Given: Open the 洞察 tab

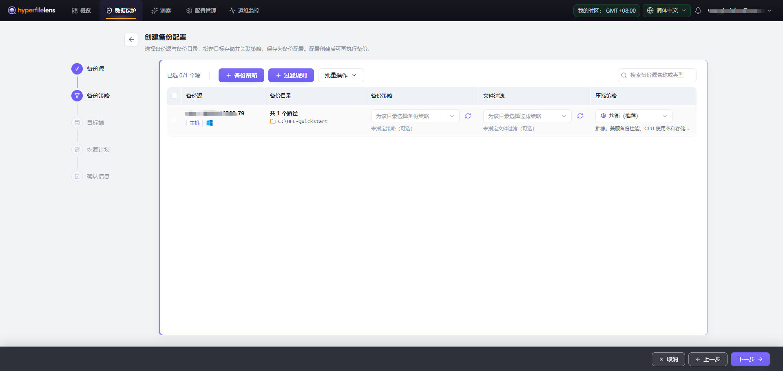Looking at the screenshot, I should (x=161, y=11).
